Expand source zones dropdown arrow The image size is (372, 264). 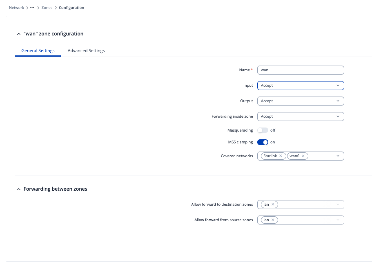tap(338, 220)
